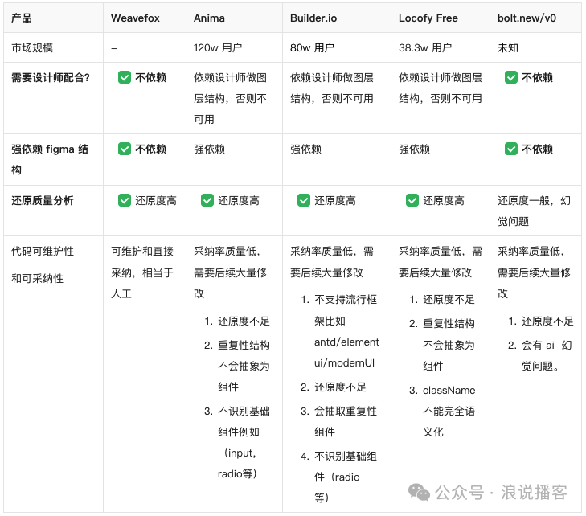Click Builder.io's 依赖设计师做图层结构 text
The image size is (586, 516).
click(x=332, y=88)
